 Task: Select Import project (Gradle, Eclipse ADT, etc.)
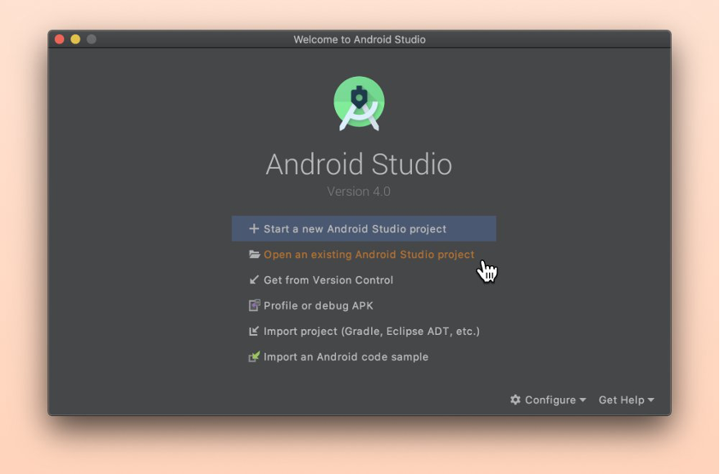pyautogui.click(x=372, y=332)
